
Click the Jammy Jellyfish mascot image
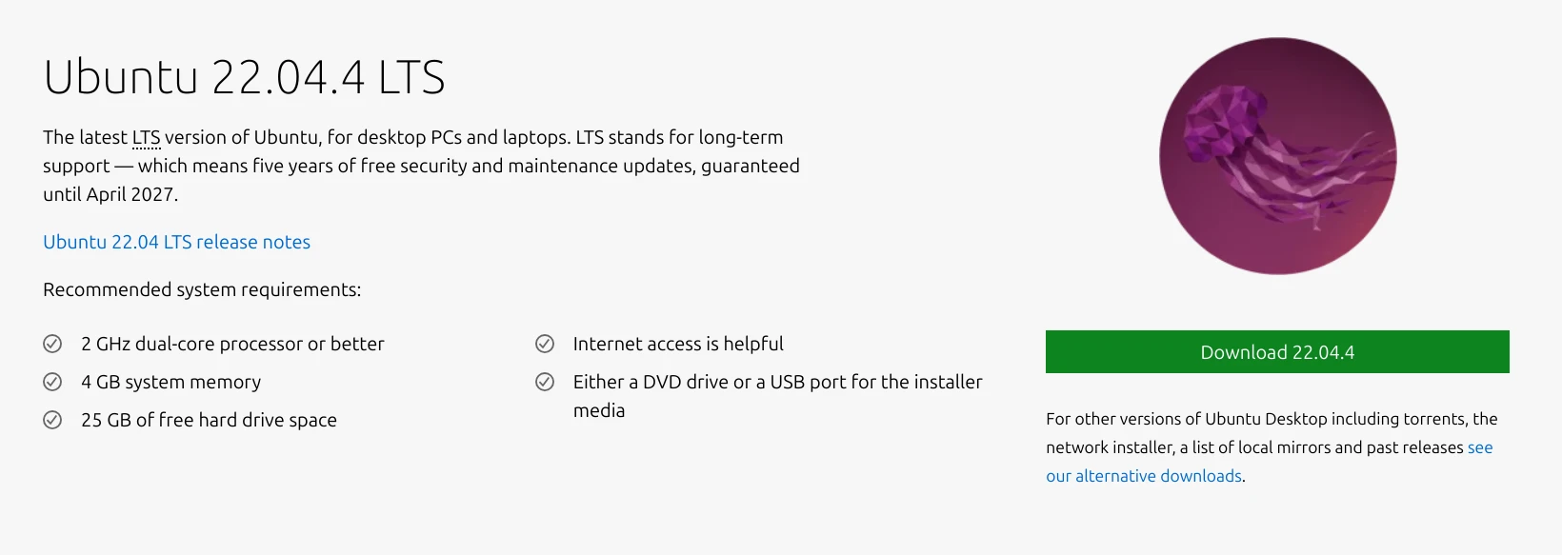coord(1277,156)
